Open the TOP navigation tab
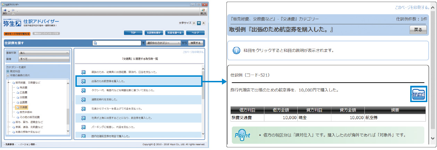Screen dimensions: 437x150 133,33
